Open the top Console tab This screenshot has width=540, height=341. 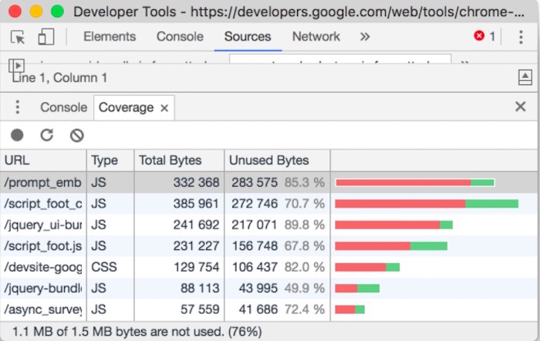click(180, 36)
